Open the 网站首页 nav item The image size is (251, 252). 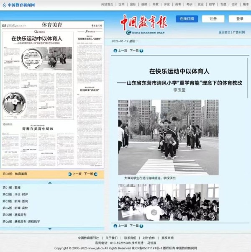[107, 4]
